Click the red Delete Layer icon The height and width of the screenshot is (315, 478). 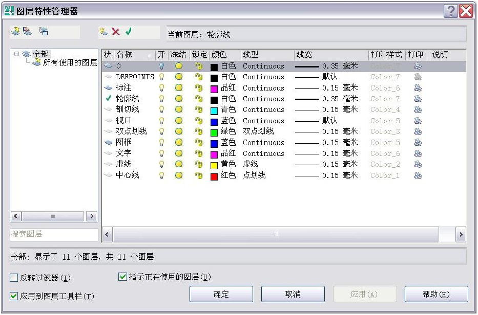click(x=116, y=31)
